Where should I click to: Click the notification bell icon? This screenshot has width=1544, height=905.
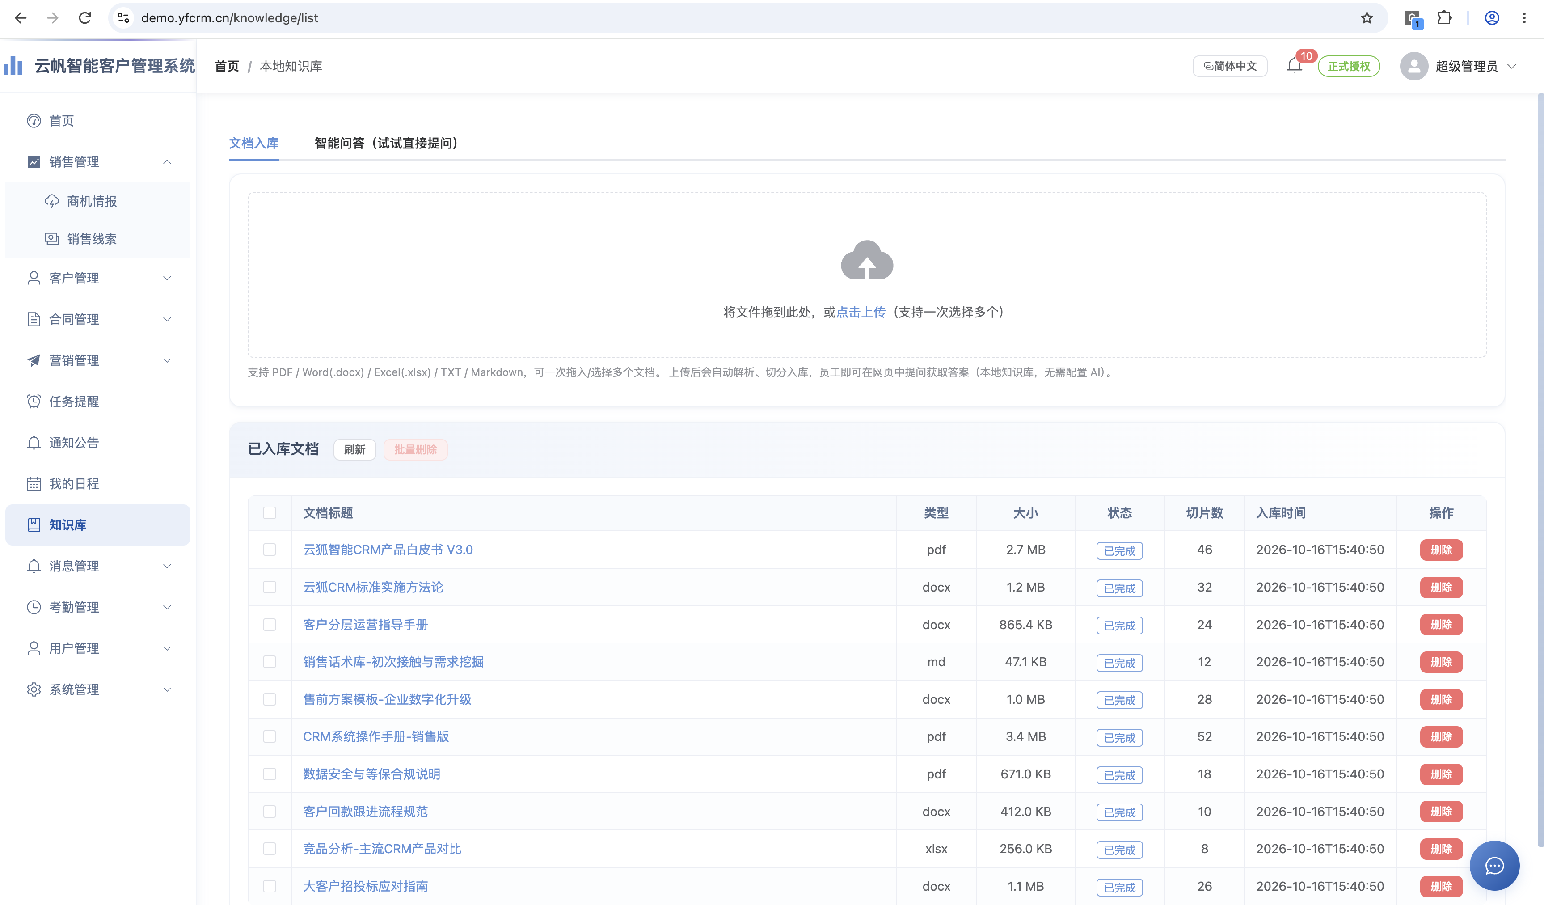pyautogui.click(x=1294, y=66)
